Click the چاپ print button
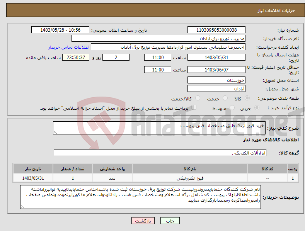This screenshot has height=231, width=305. [x=170, y=221]
